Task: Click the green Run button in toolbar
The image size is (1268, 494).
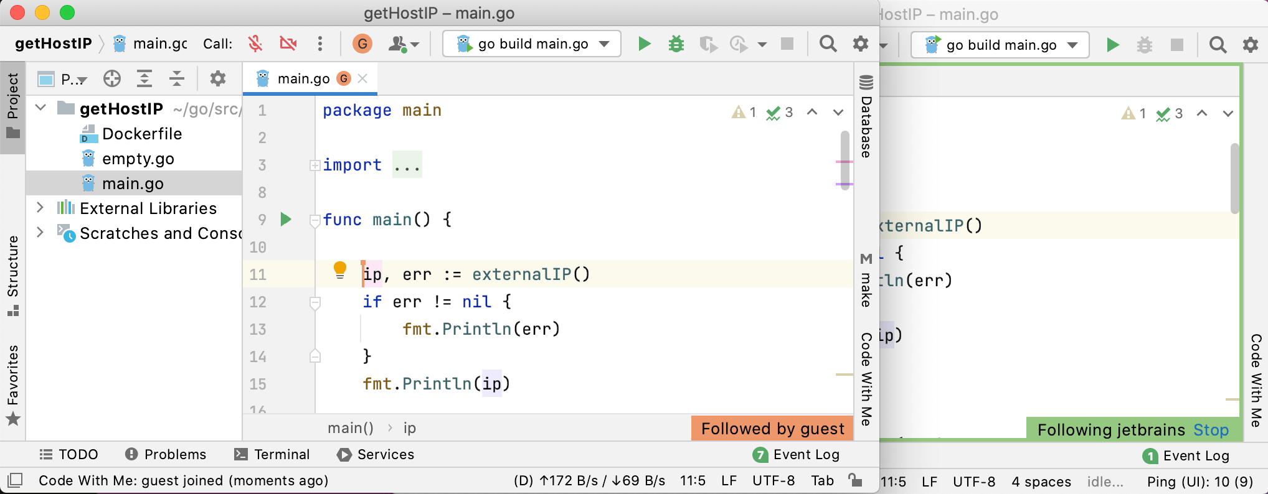Action: (645, 44)
